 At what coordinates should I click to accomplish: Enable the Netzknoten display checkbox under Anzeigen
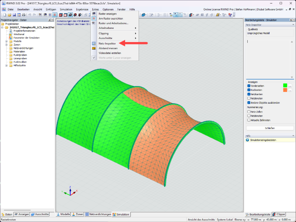pyautogui.click(x=249, y=99)
